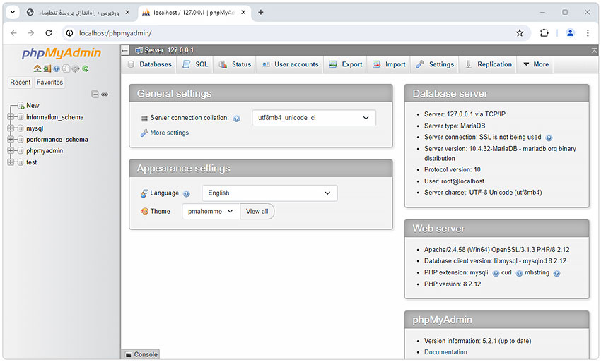Click the address bar showing localhost/phpmyadmin/
The image size is (601, 362).
click(x=296, y=33)
